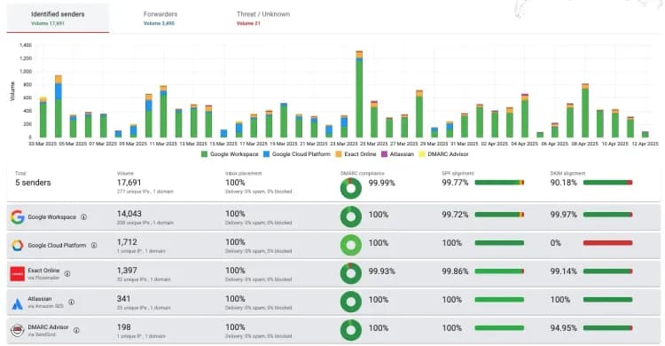Toggle Google Workspace legend swatch
The width and height of the screenshot is (665, 346).
click(204, 154)
